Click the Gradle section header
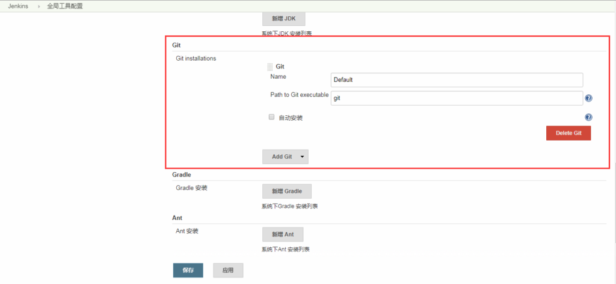Screen dimensions: 616x284 point(182,175)
